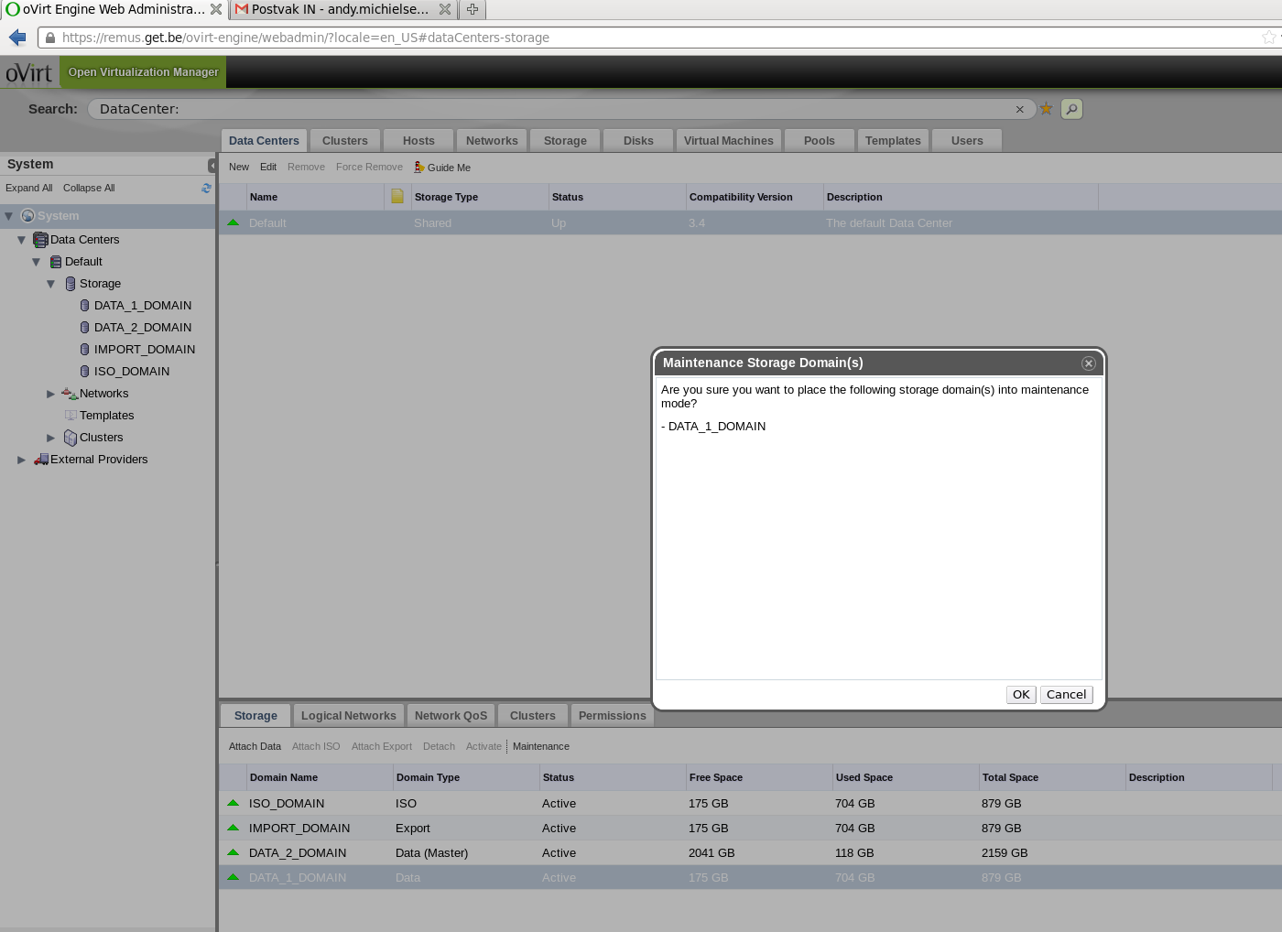
Task: Clear the search field with X
Action: 1019,110
